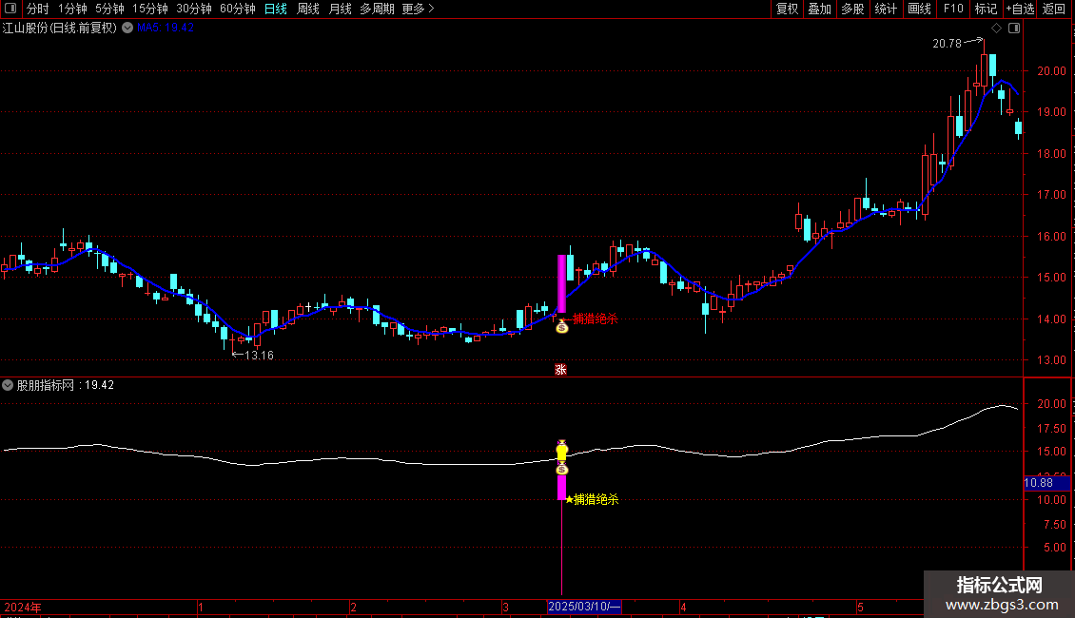
Task: Click the MA5: 19.42 indicator label
Action: [166, 28]
